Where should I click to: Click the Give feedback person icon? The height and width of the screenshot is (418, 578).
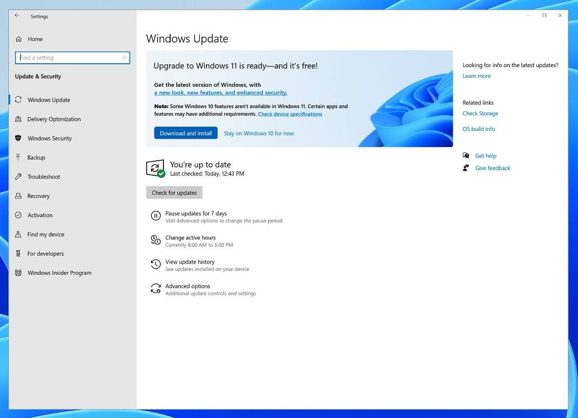pyautogui.click(x=466, y=168)
